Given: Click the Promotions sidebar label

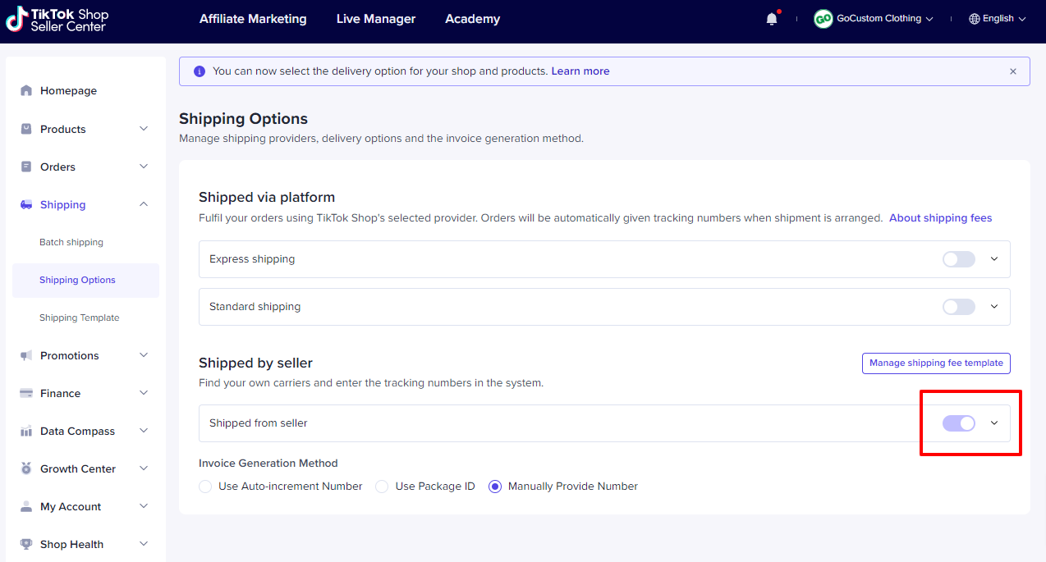Looking at the screenshot, I should tap(70, 355).
